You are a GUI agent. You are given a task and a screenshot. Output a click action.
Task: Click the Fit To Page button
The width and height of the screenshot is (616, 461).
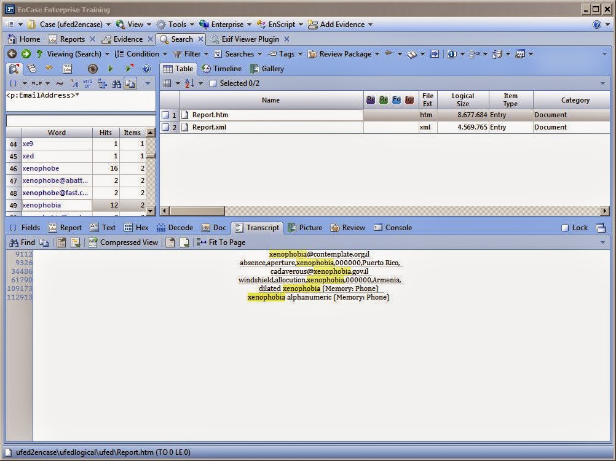coord(221,242)
